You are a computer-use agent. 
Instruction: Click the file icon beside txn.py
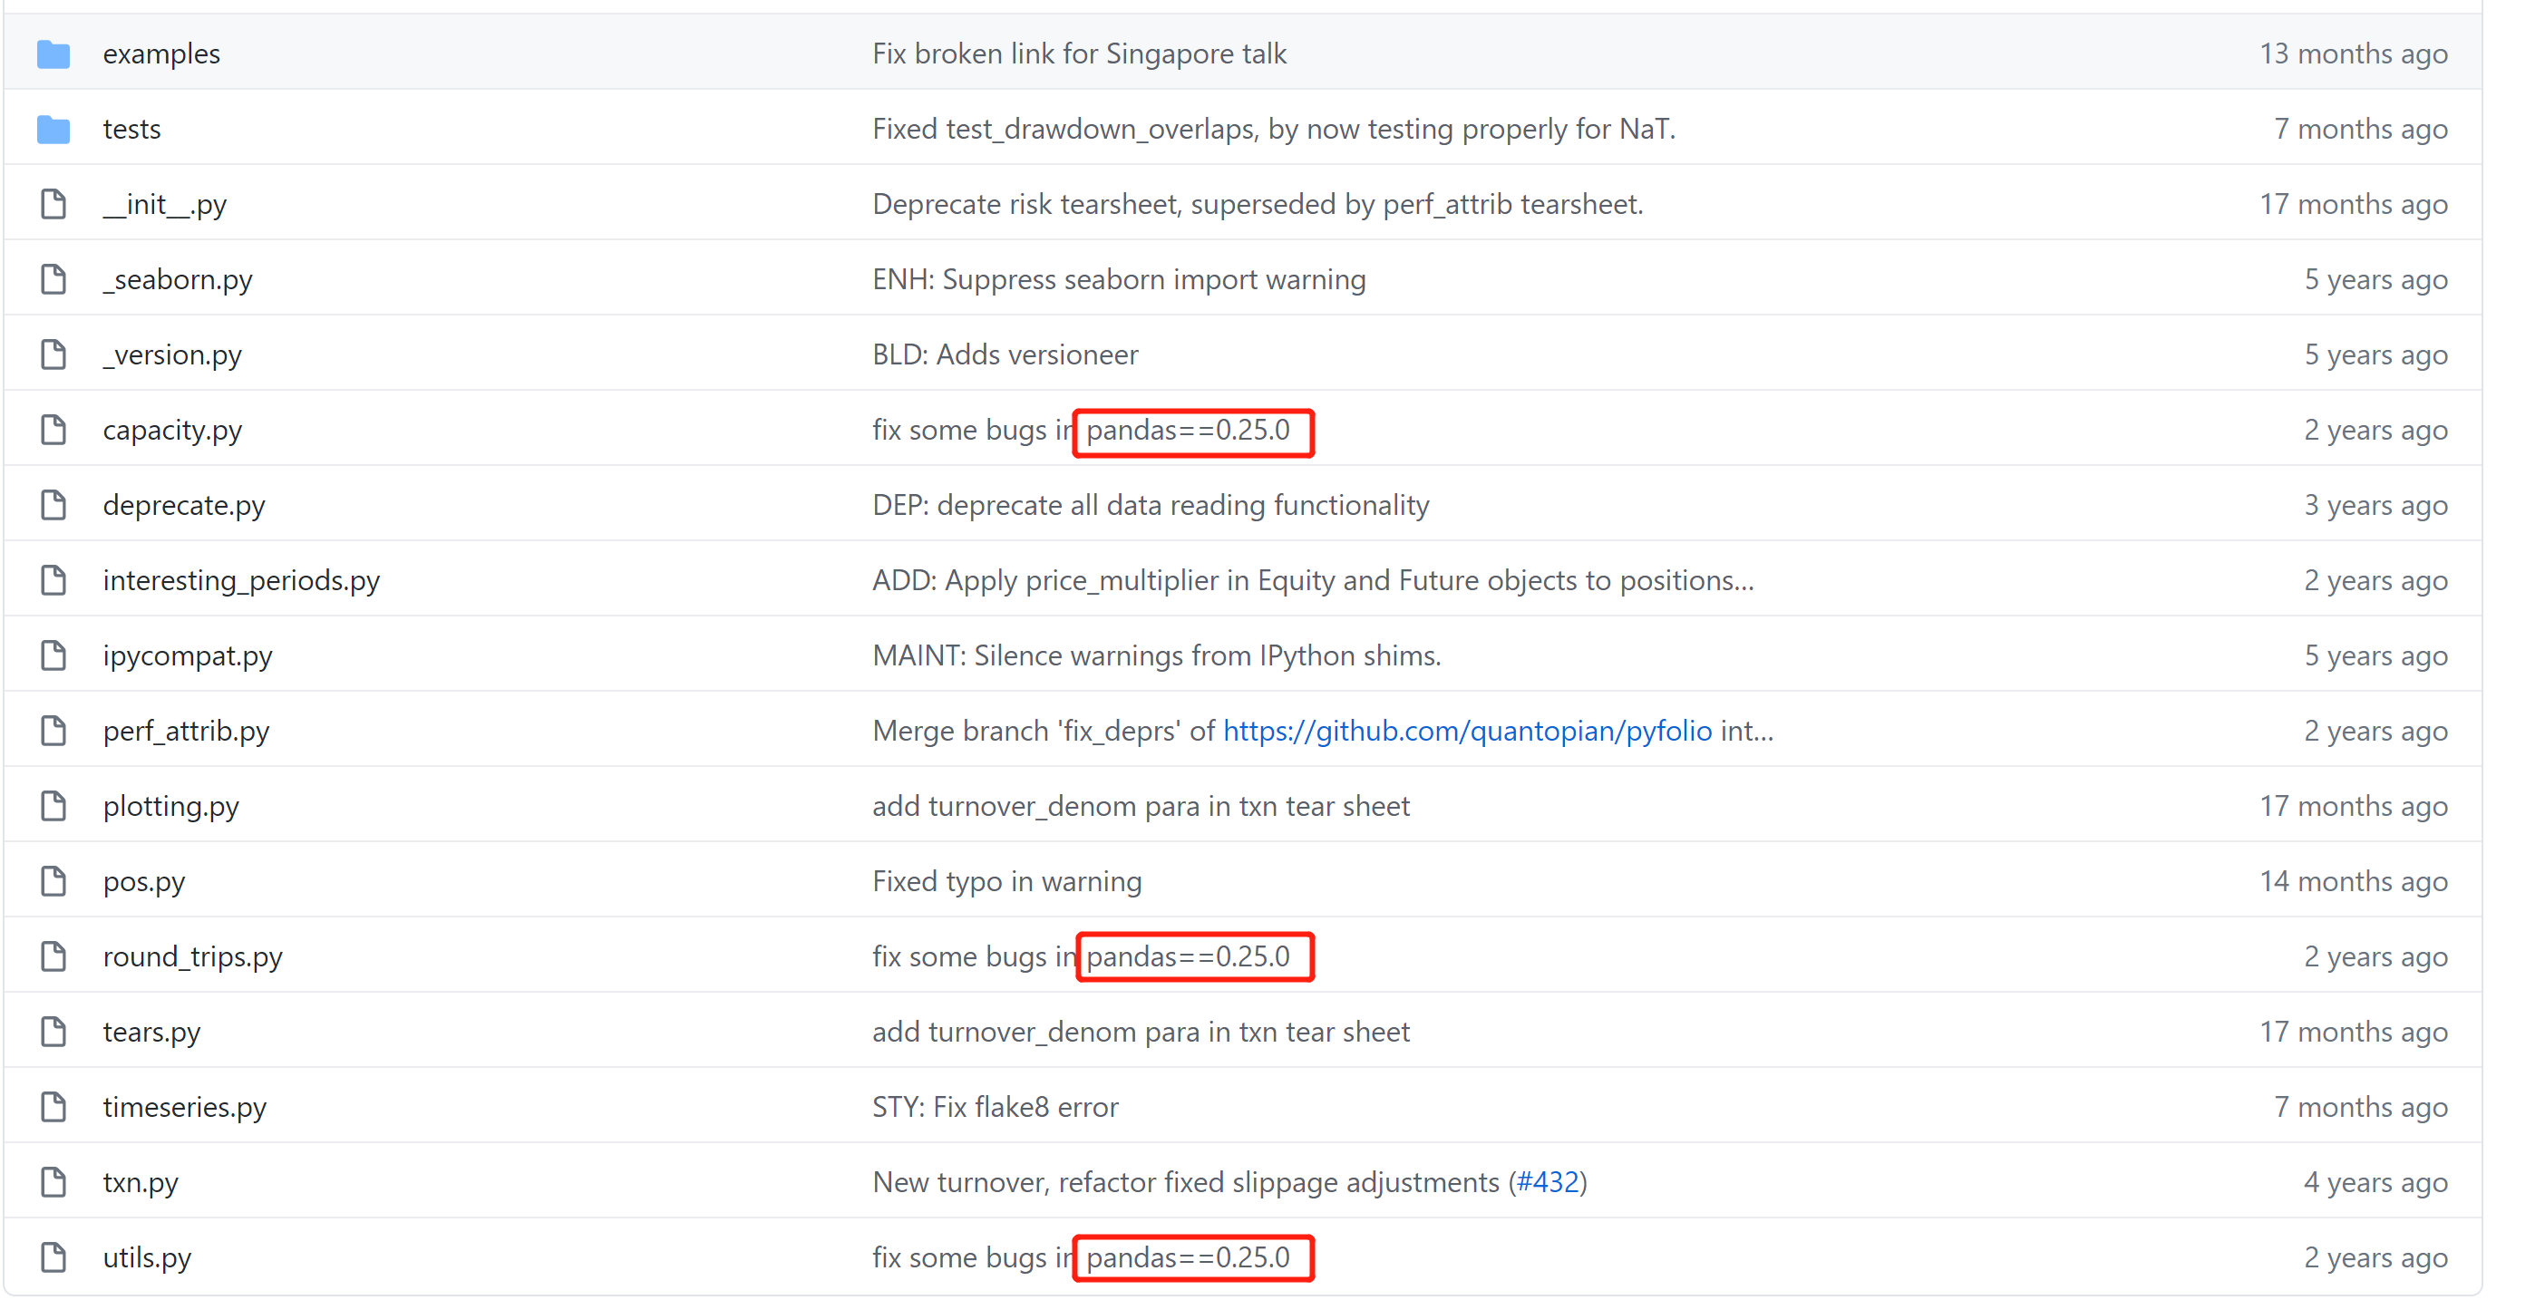pos(53,1182)
